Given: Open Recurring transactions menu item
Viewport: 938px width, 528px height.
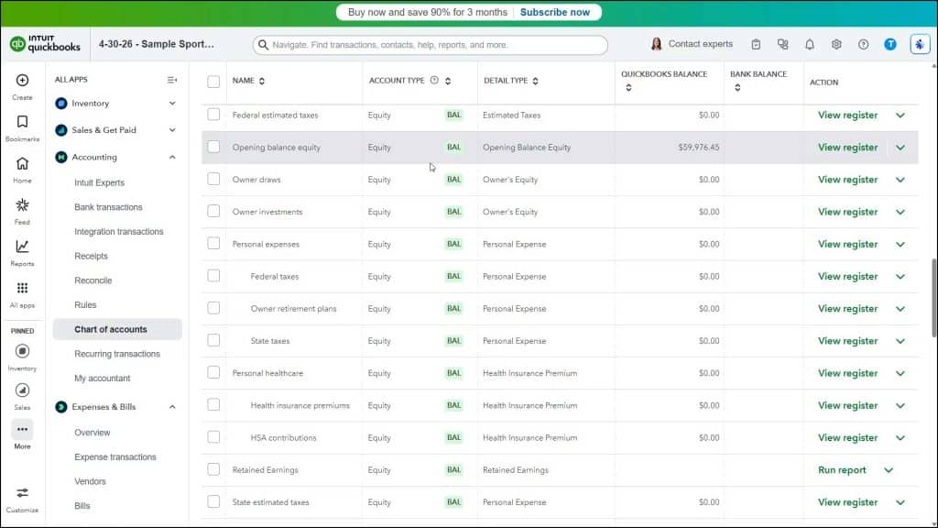Looking at the screenshot, I should (117, 354).
